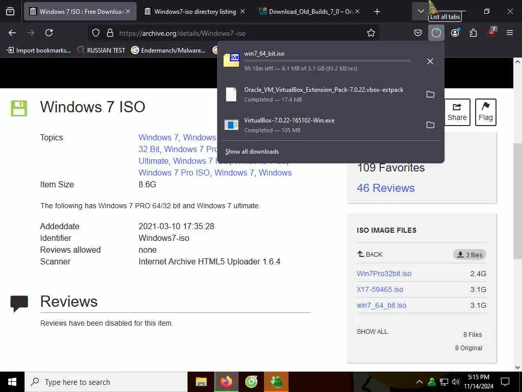This screenshot has height=392, width=522.
Task: Toggle the downloads panel toolbar button
Action: (436, 33)
